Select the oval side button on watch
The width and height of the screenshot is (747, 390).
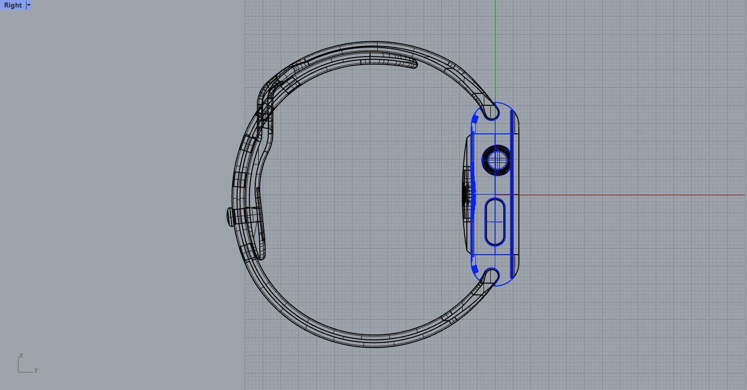[495, 222]
